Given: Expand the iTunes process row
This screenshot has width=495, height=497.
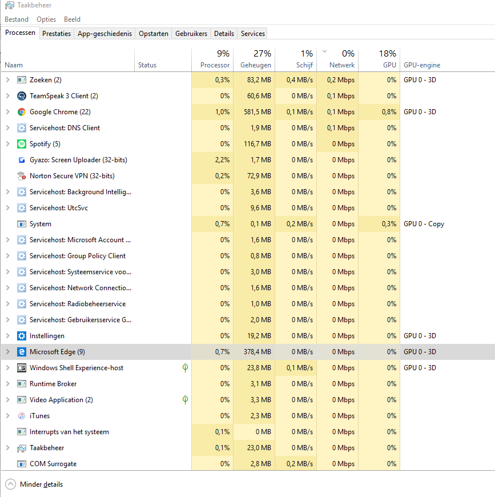Looking at the screenshot, I should [x=8, y=416].
